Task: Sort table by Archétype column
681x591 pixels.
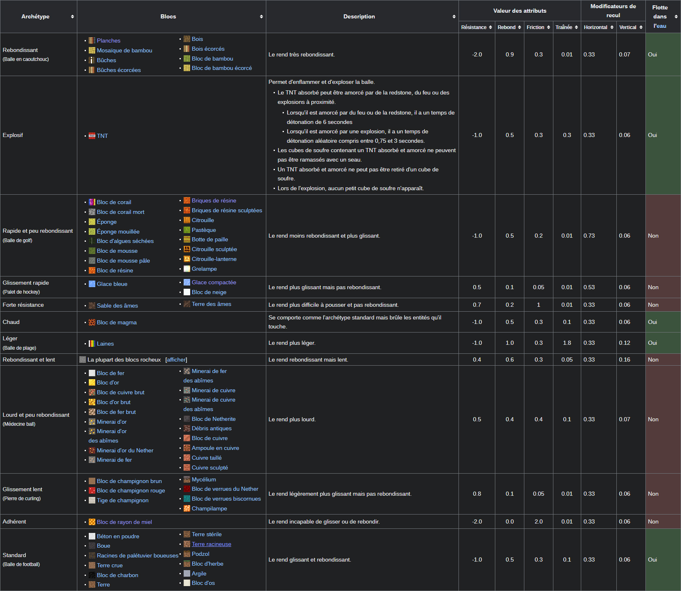Action: 72,17
